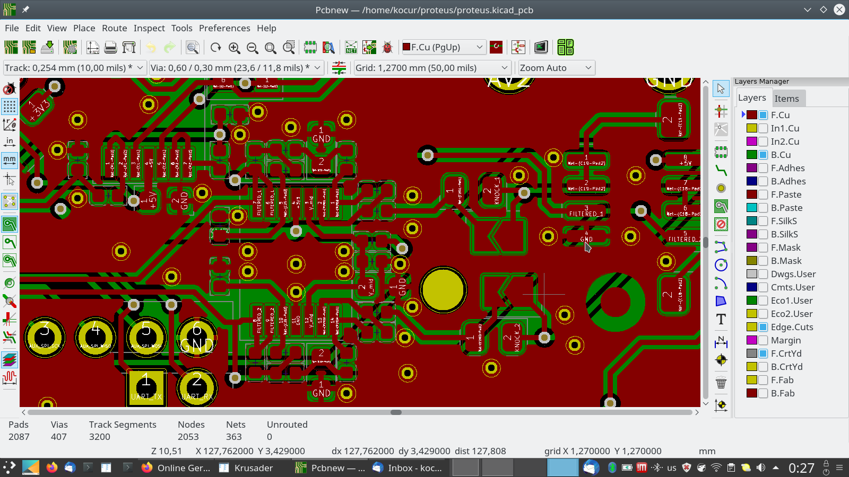Hide filled areas in zones

coord(10,242)
